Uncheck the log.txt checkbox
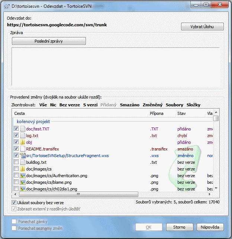232x239 pixels. pyautogui.click(x=16, y=135)
